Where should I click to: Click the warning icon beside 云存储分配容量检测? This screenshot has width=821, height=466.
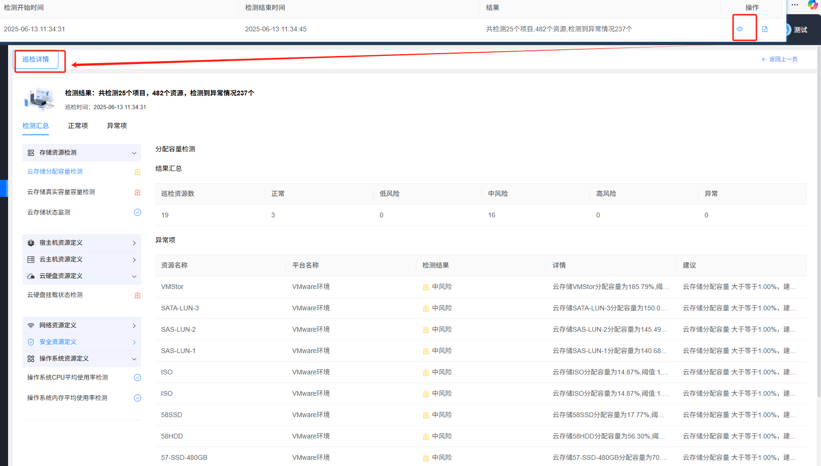[137, 172]
